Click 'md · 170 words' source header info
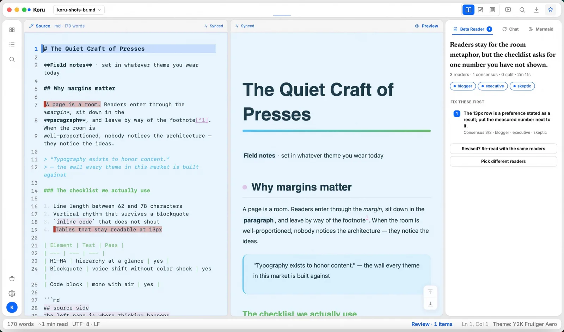 click(69, 26)
